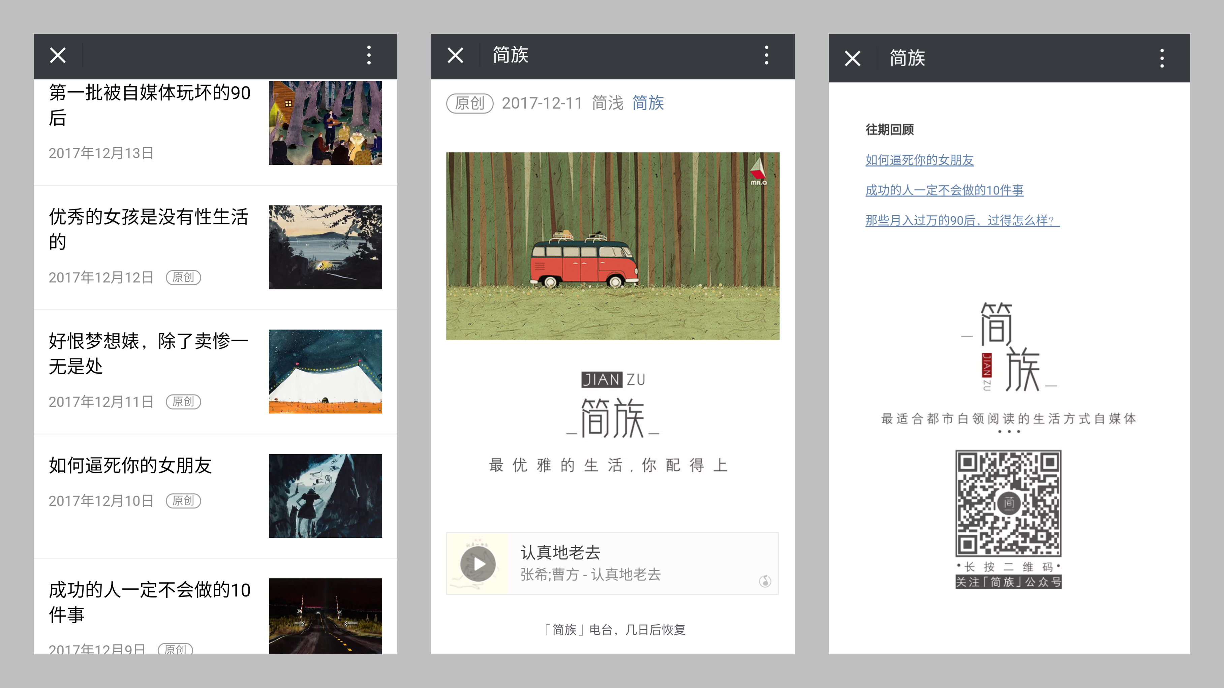Tap the 往期回顾 heading
Viewport: 1224px width, 688px height.
coord(889,129)
